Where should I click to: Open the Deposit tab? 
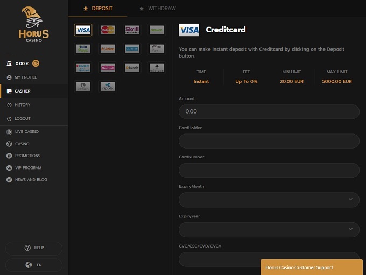point(97,9)
